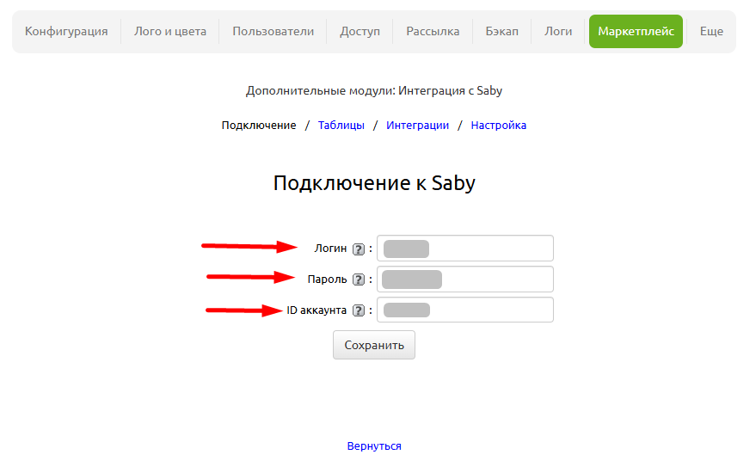
Task: Open the Конфигурация tab
Action: tap(66, 32)
